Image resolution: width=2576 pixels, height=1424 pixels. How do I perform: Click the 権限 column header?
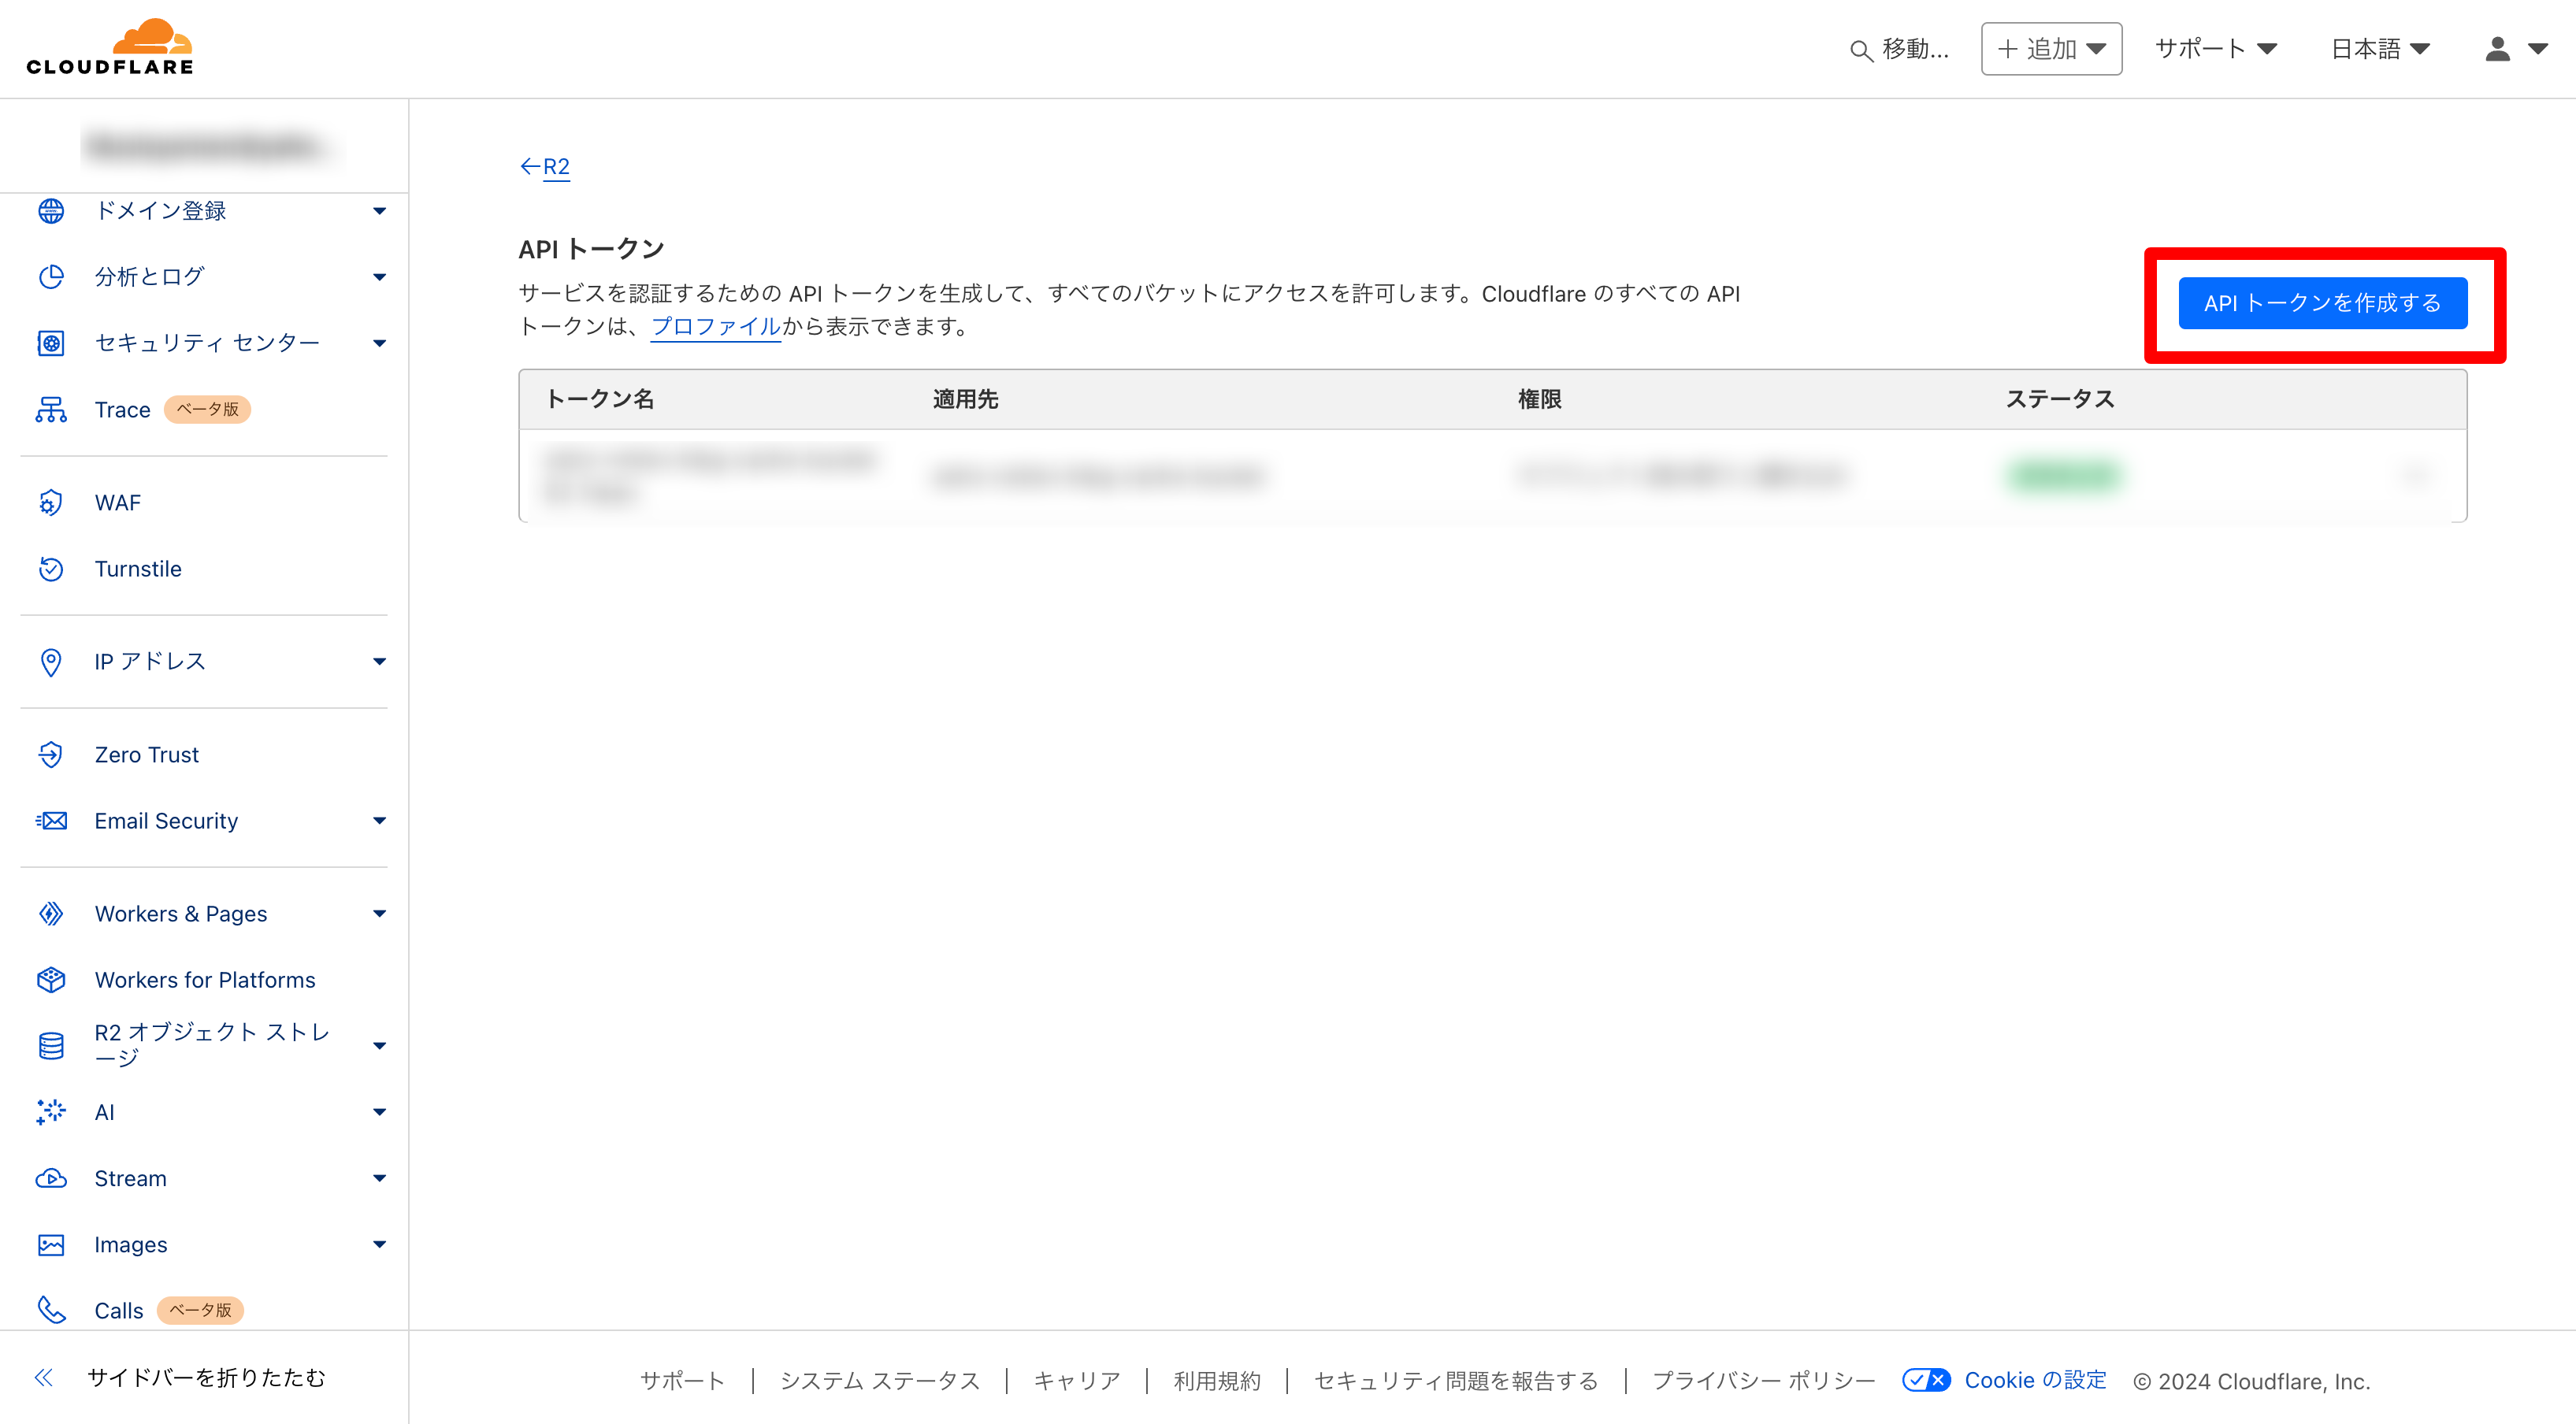coord(1539,399)
